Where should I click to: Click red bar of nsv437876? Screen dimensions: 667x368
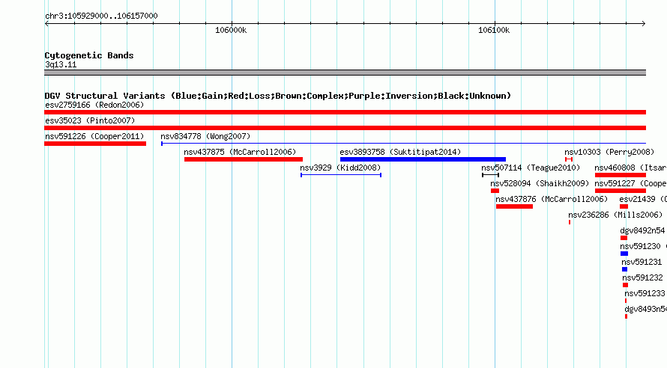[x=514, y=206]
